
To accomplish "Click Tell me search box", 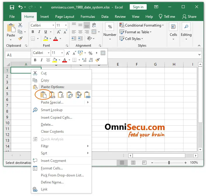I will point(167,17).
